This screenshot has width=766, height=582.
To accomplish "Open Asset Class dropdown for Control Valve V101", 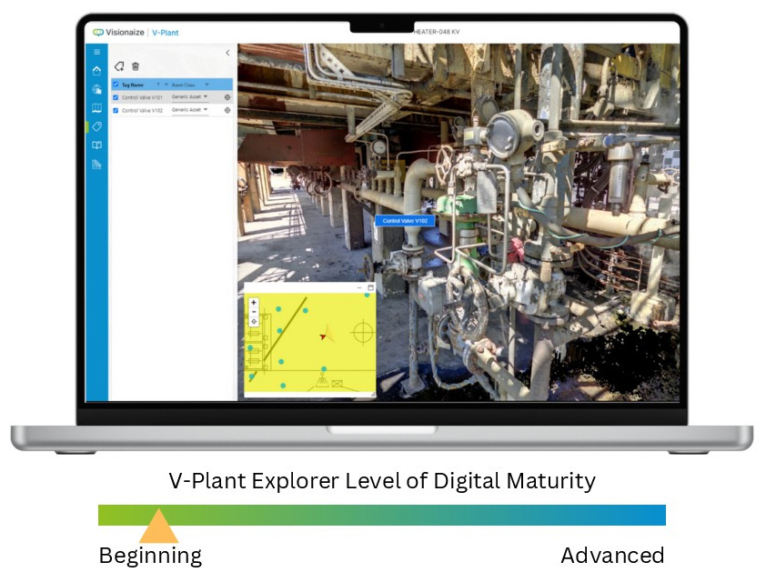I will point(206,96).
